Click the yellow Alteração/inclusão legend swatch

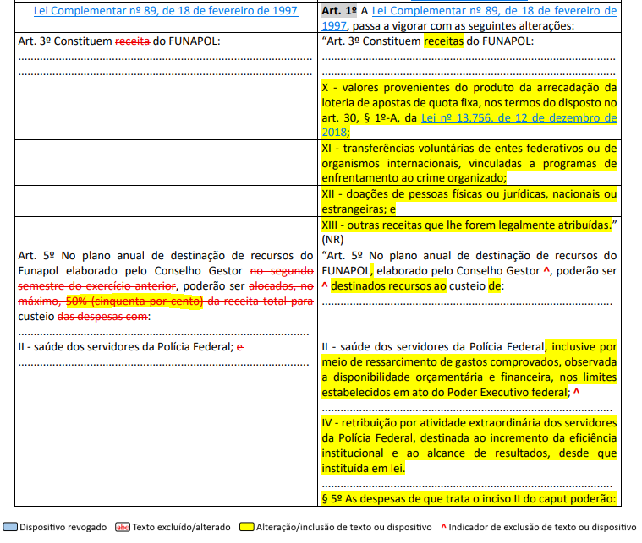[x=247, y=527]
